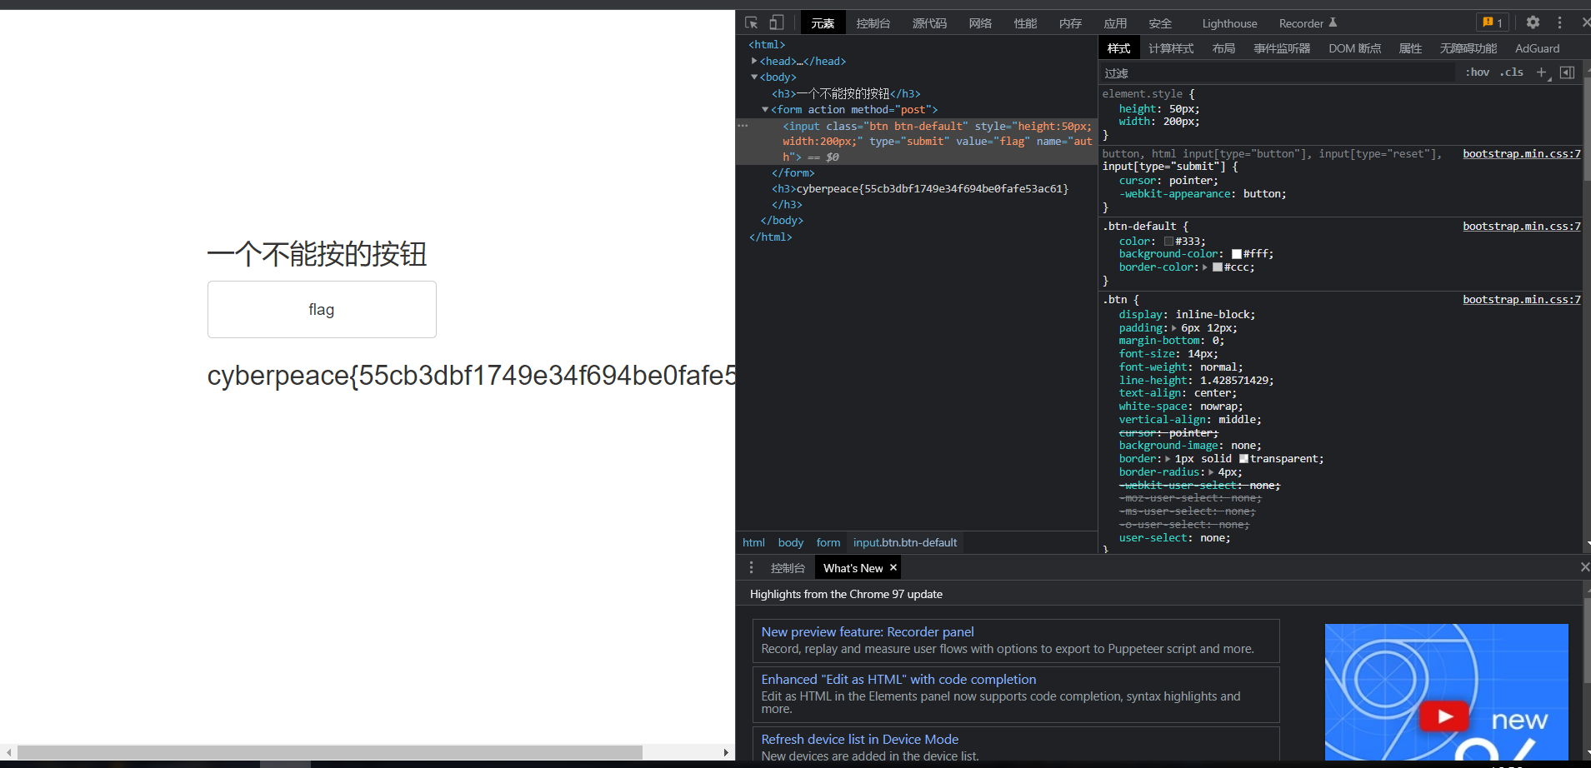Switch drawer to 控制台 tab
Viewport: 1591px width, 768px height.
[x=788, y=568]
